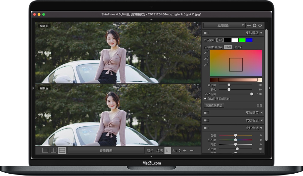Open the preset settings gear icon
The width and height of the screenshot is (303, 176).
tap(254, 25)
